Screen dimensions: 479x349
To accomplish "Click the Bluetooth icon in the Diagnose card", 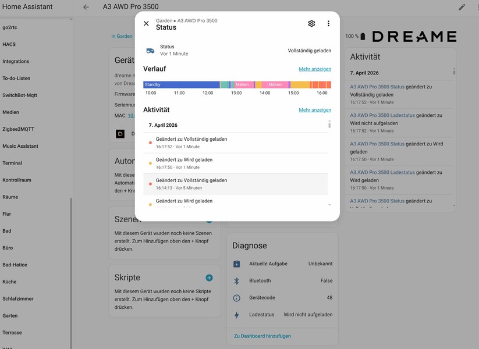I will pos(236,280).
